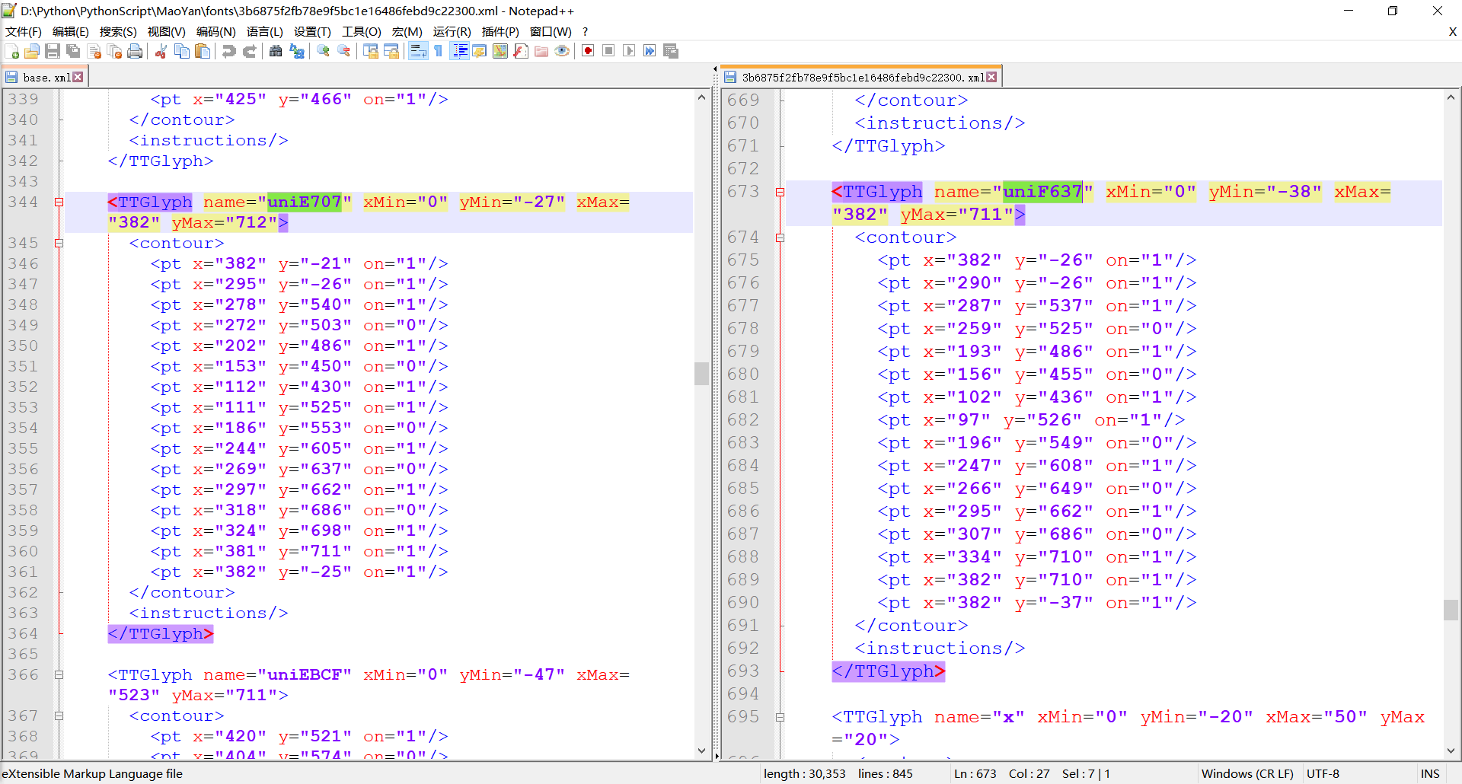Close all documents via toolbar
This screenshot has height=784, width=1462.
click(115, 52)
